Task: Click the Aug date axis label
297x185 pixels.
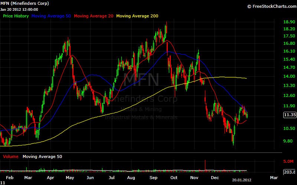Action: (x=131, y=178)
